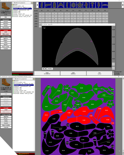Click Aggiorna in the lower layout window

(x=6, y=117)
